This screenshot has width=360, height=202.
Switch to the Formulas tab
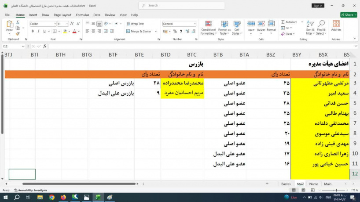click(82, 15)
